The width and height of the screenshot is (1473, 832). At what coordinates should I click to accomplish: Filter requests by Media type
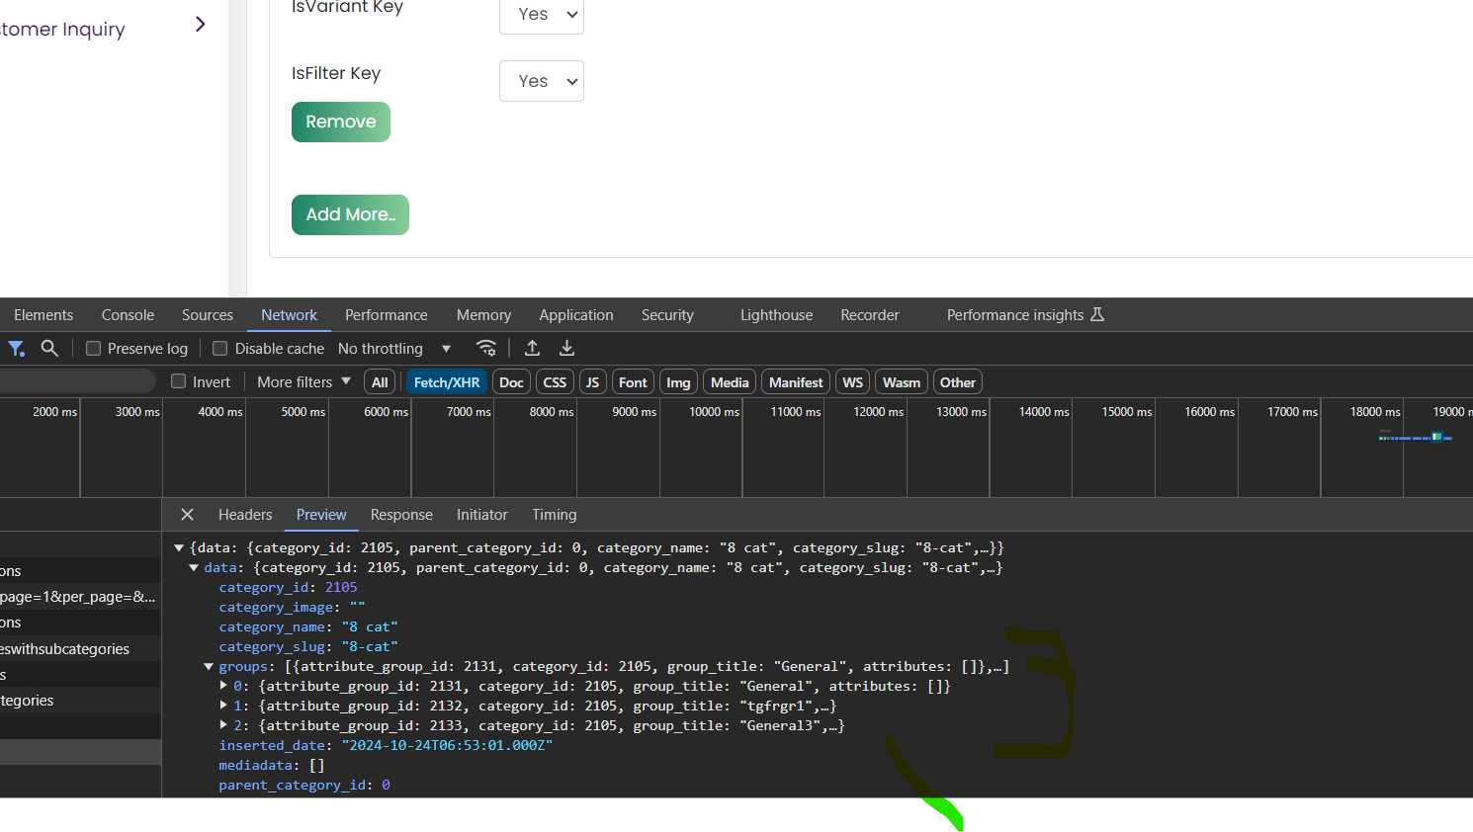pos(730,382)
